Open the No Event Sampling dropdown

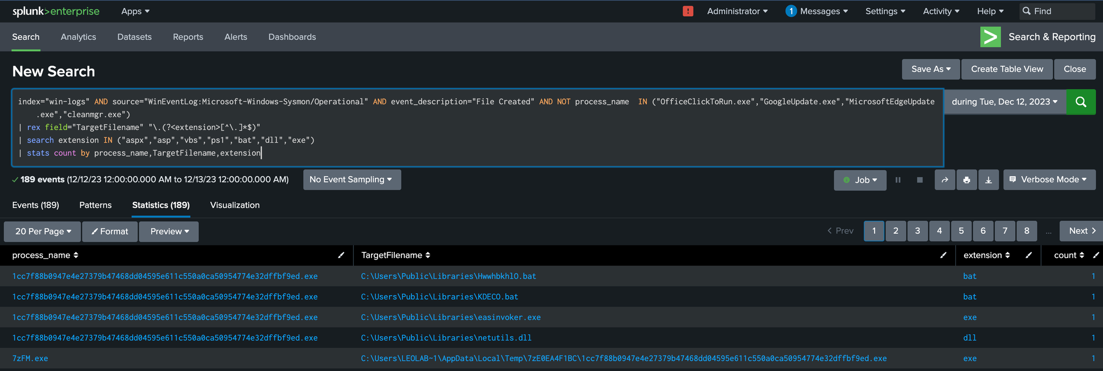[352, 180]
